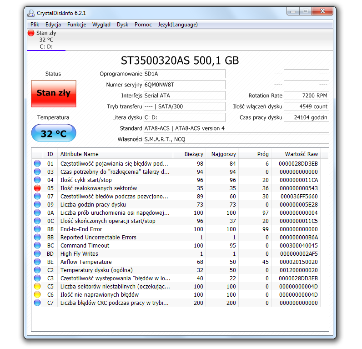Viewport: 362px width, 349px height.
Task: Click the red status circle for attribute 05
Action: [37, 188]
